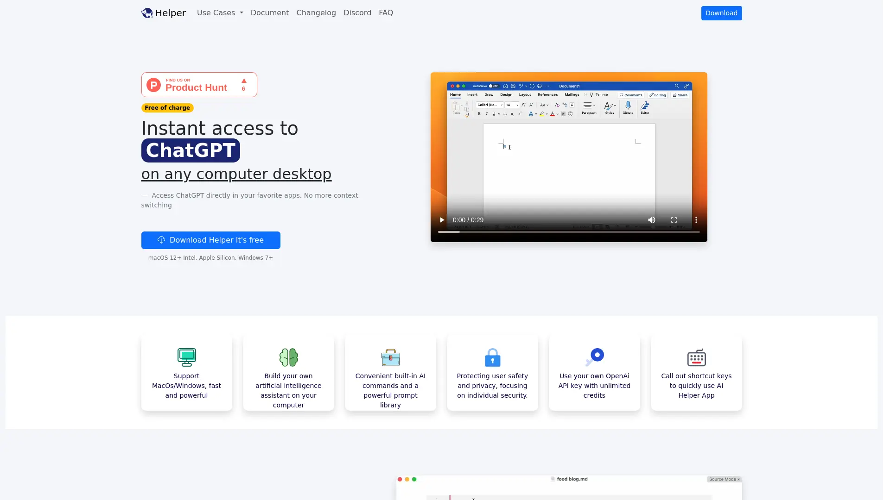Click Download Helper It's free button

pyautogui.click(x=211, y=240)
